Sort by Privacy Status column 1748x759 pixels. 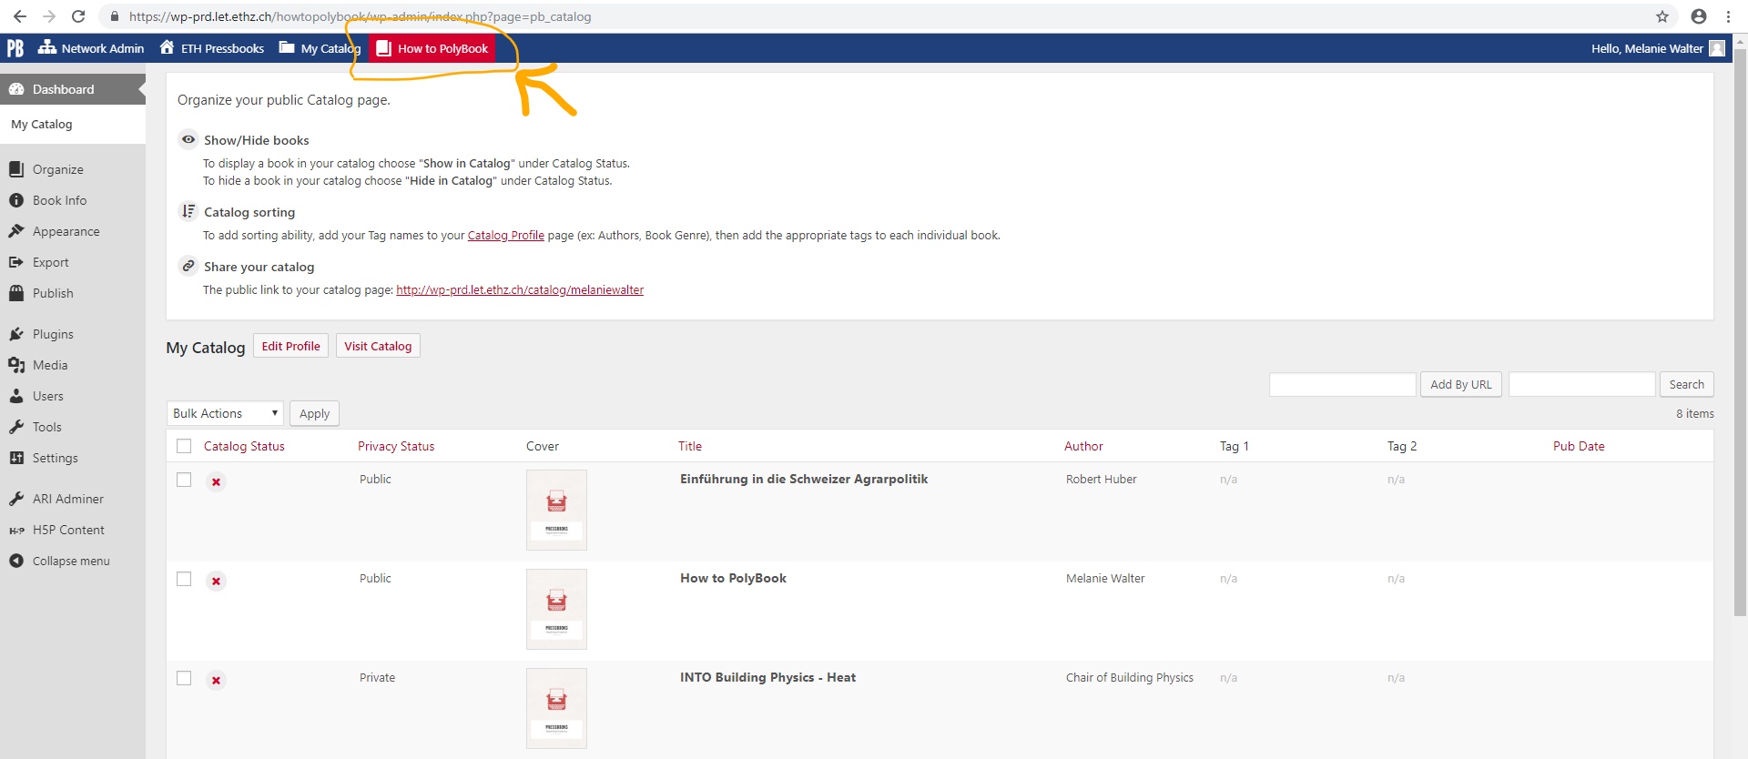pyautogui.click(x=396, y=446)
